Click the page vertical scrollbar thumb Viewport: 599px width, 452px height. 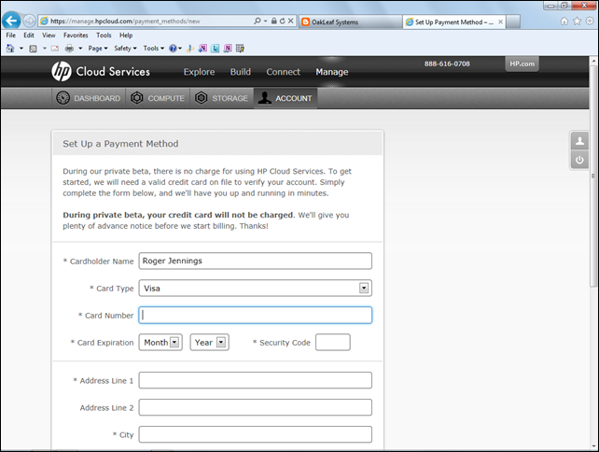coord(593,176)
